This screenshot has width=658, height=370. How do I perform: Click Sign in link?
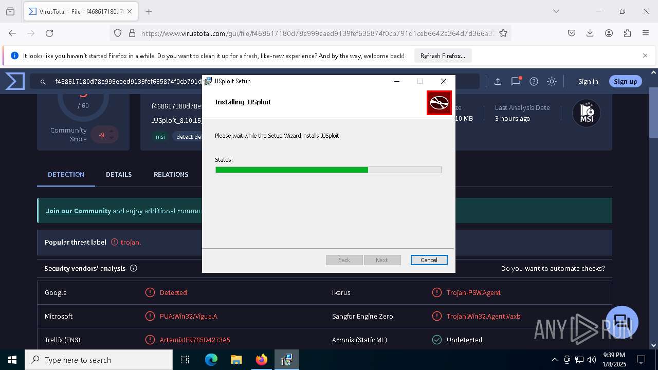click(x=588, y=81)
